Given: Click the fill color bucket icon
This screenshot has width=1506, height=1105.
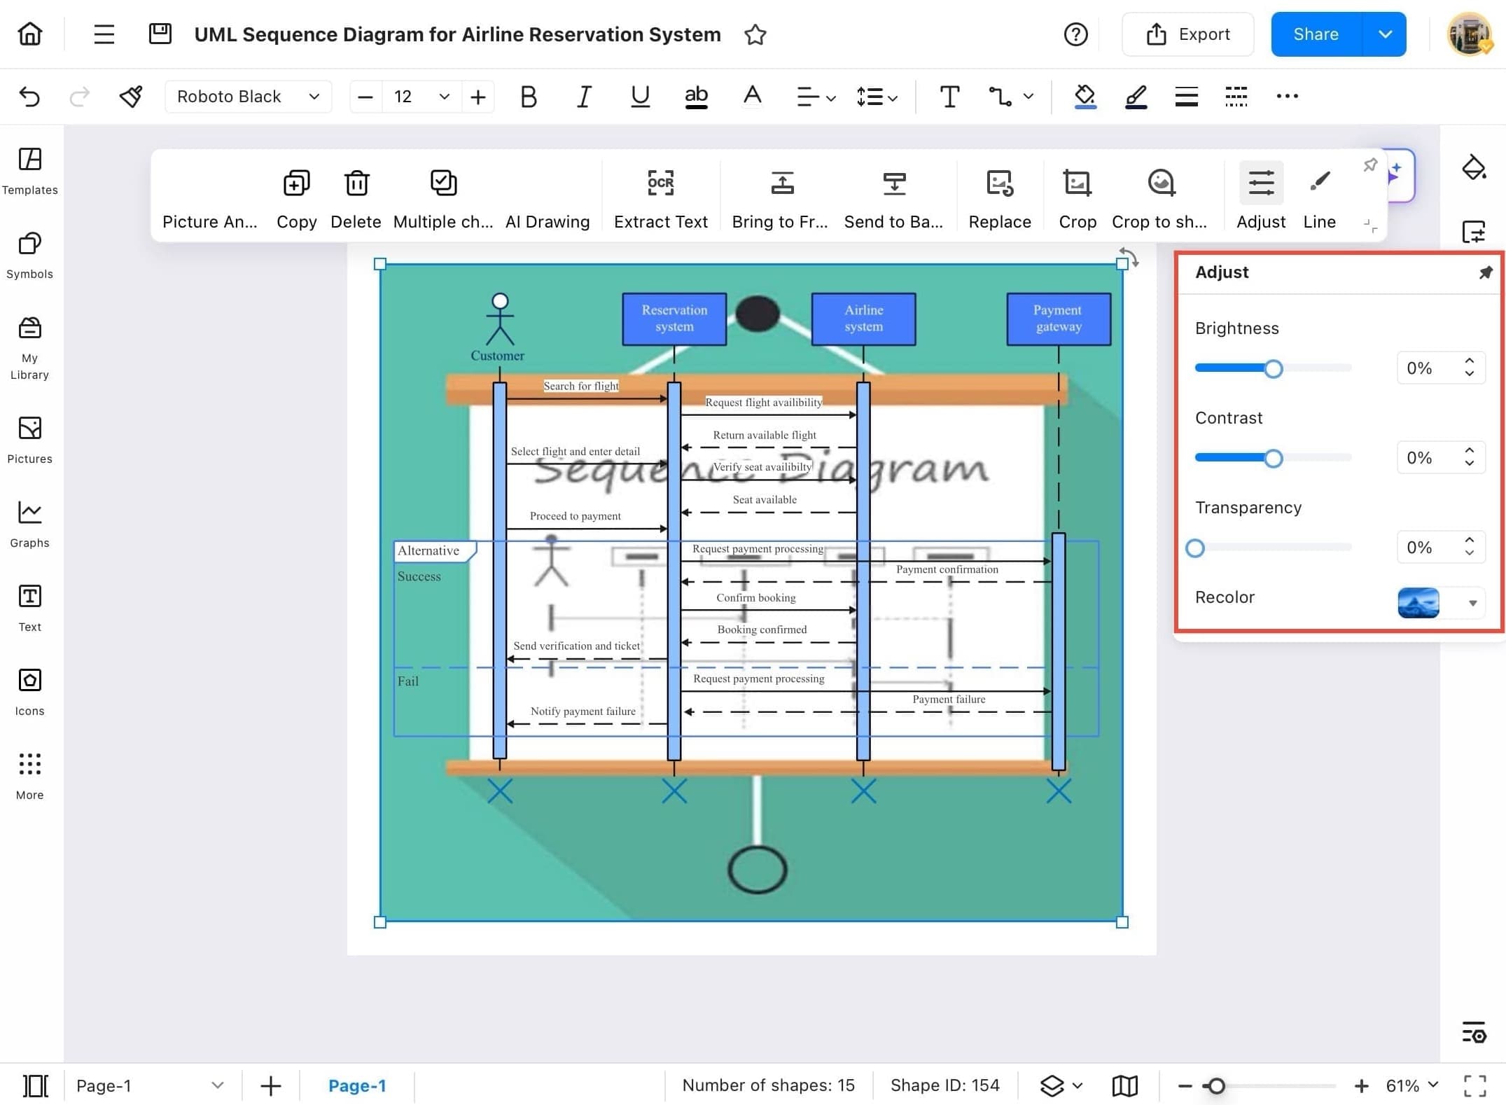Looking at the screenshot, I should (1085, 97).
